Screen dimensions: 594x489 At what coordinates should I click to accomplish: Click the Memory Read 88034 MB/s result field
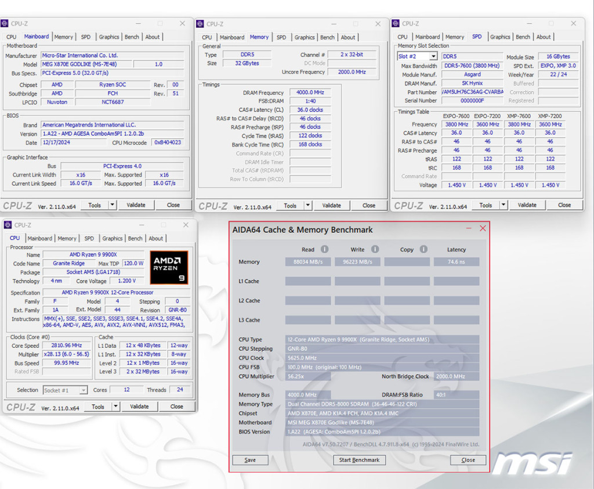(308, 262)
